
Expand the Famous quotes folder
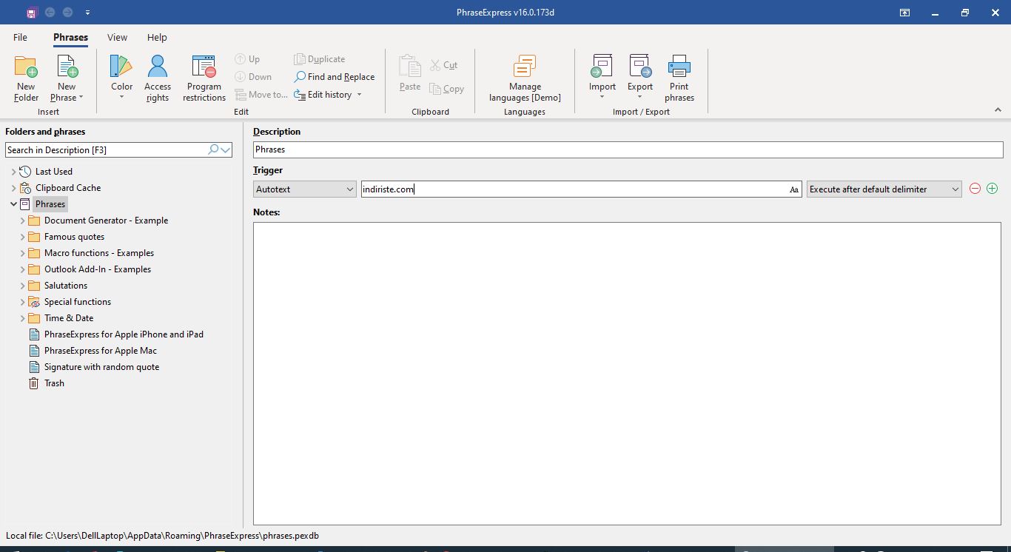(22, 237)
